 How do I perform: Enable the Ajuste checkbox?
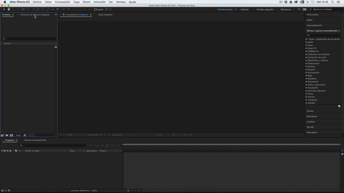pyautogui.click(x=95, y=9)
